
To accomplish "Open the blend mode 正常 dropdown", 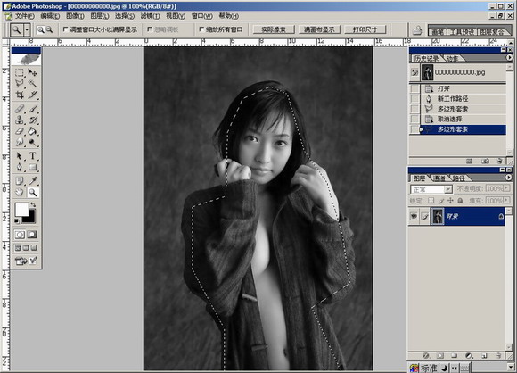I will pyautogui.click(x=431, y=189).
